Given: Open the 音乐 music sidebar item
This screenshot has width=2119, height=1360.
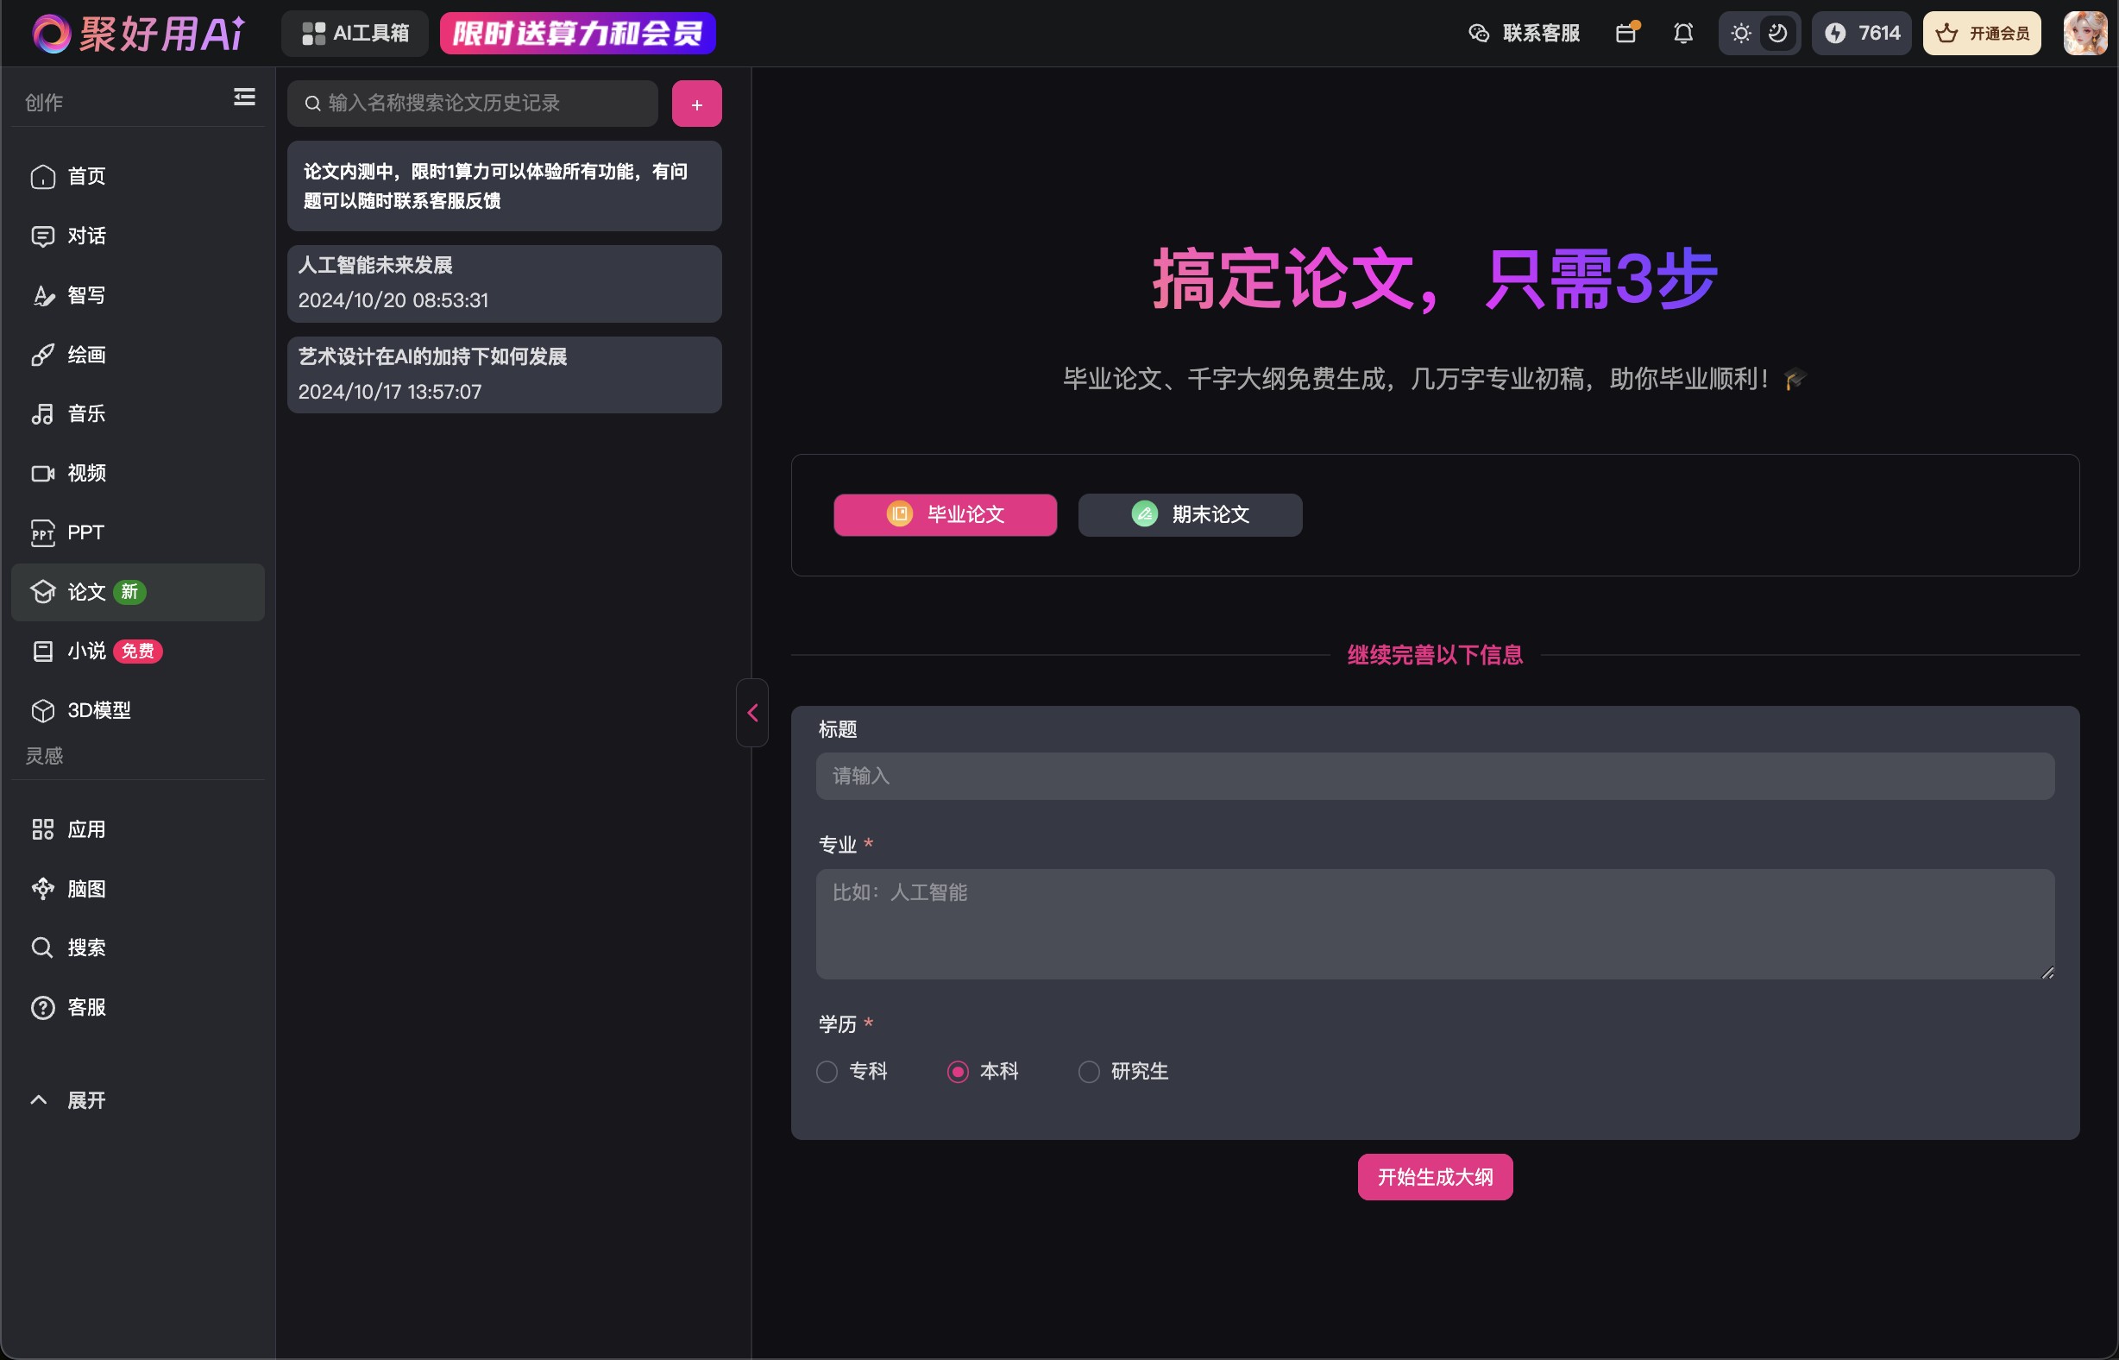Looking at the screenshot, I should coord(85,413).
